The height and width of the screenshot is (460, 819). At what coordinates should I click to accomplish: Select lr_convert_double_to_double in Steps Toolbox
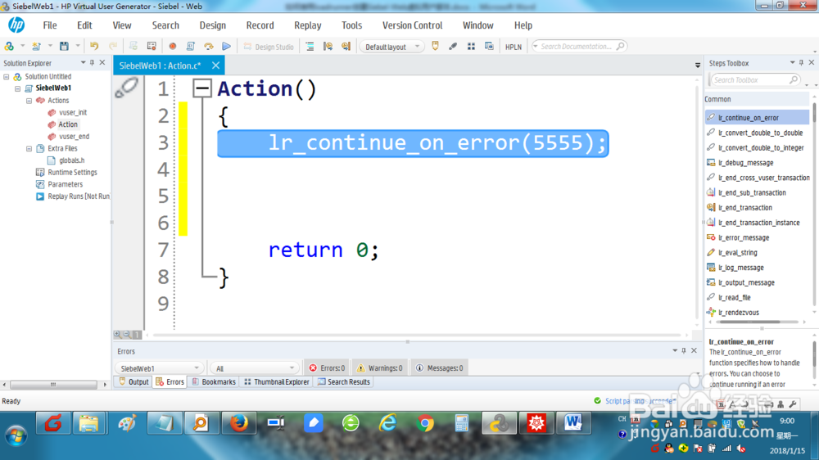760,133
